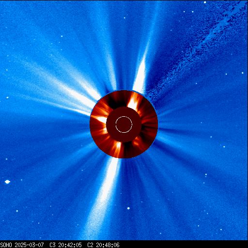Select the star near the right edge below the pylon shadow

(x=242, y=73)
